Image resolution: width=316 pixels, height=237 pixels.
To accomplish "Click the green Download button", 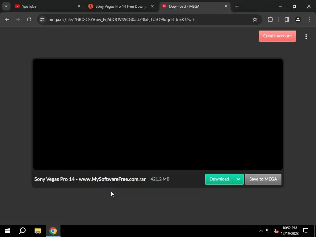I will pos(219,179).
